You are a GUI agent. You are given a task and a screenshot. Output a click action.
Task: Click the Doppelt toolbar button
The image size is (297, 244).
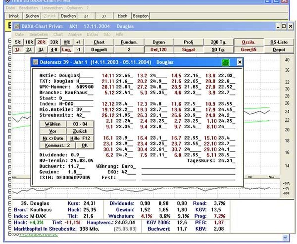[99, 49]
